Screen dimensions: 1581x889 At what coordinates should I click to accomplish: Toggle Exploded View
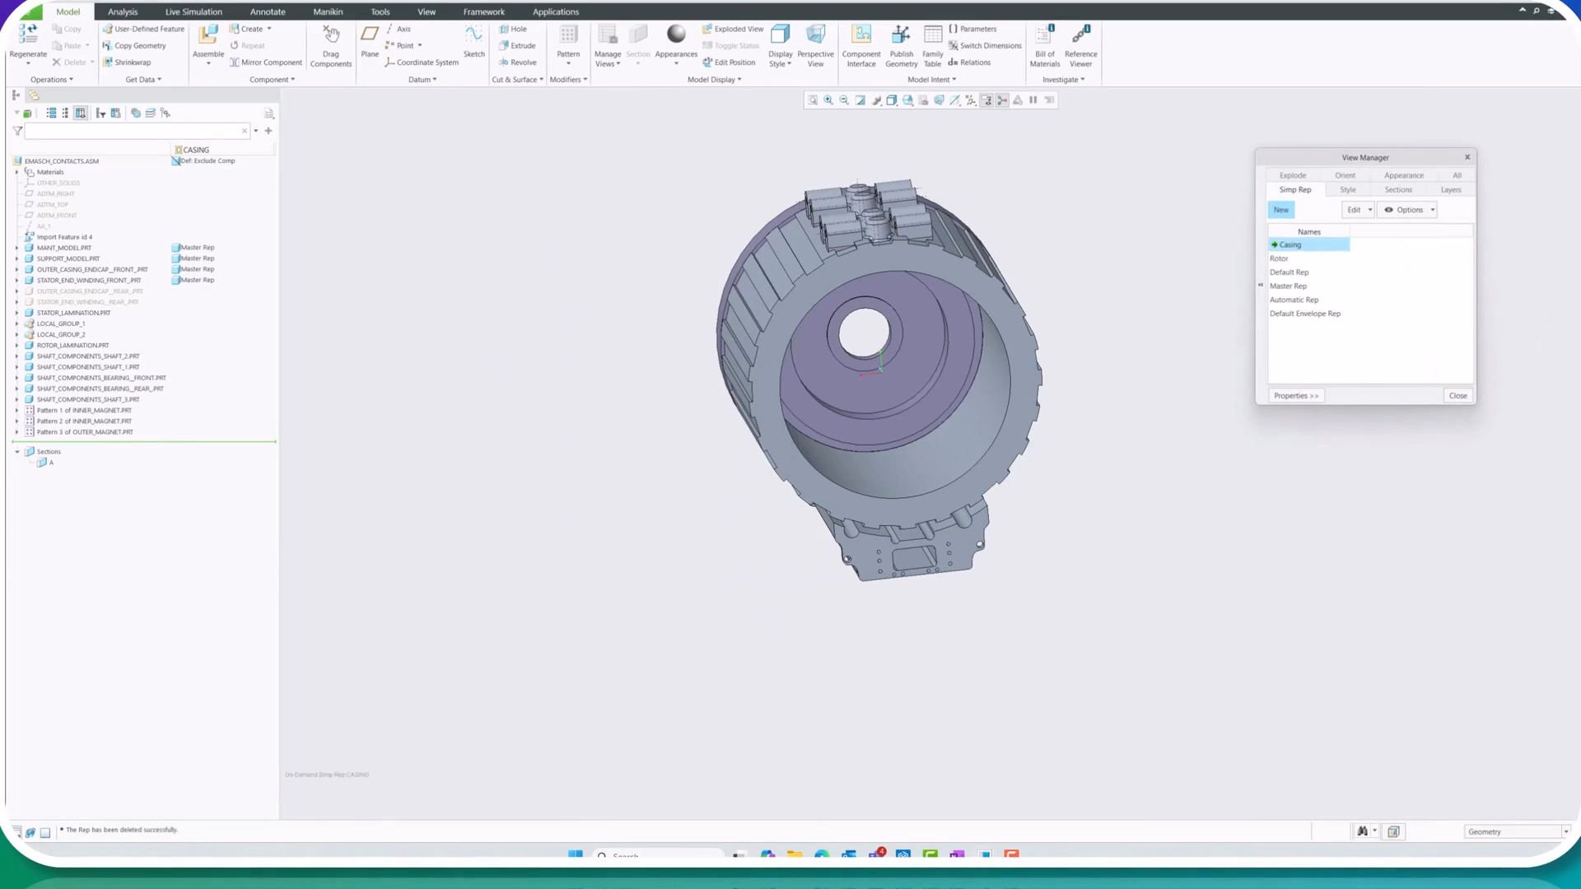[x=733, y=29]
